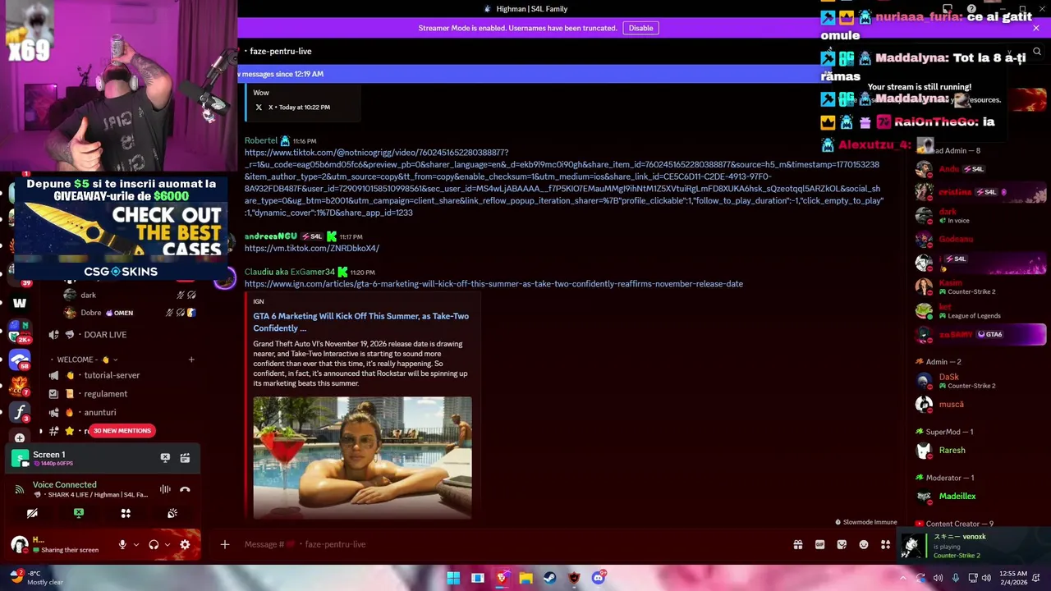Open the soundboard in voice panel
The width and height of the screenshot is (1051, 591).
pos(172,513)
